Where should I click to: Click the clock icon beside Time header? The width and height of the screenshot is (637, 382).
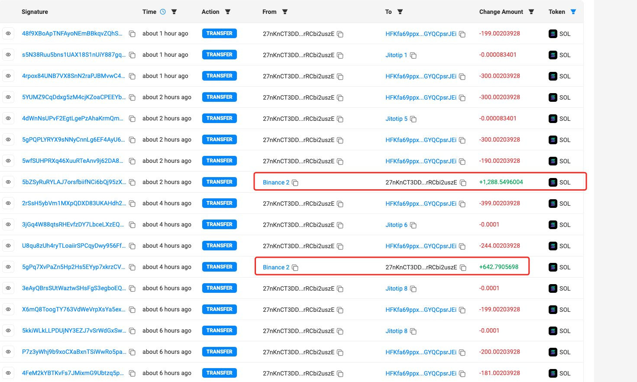[x=163, y=12]
